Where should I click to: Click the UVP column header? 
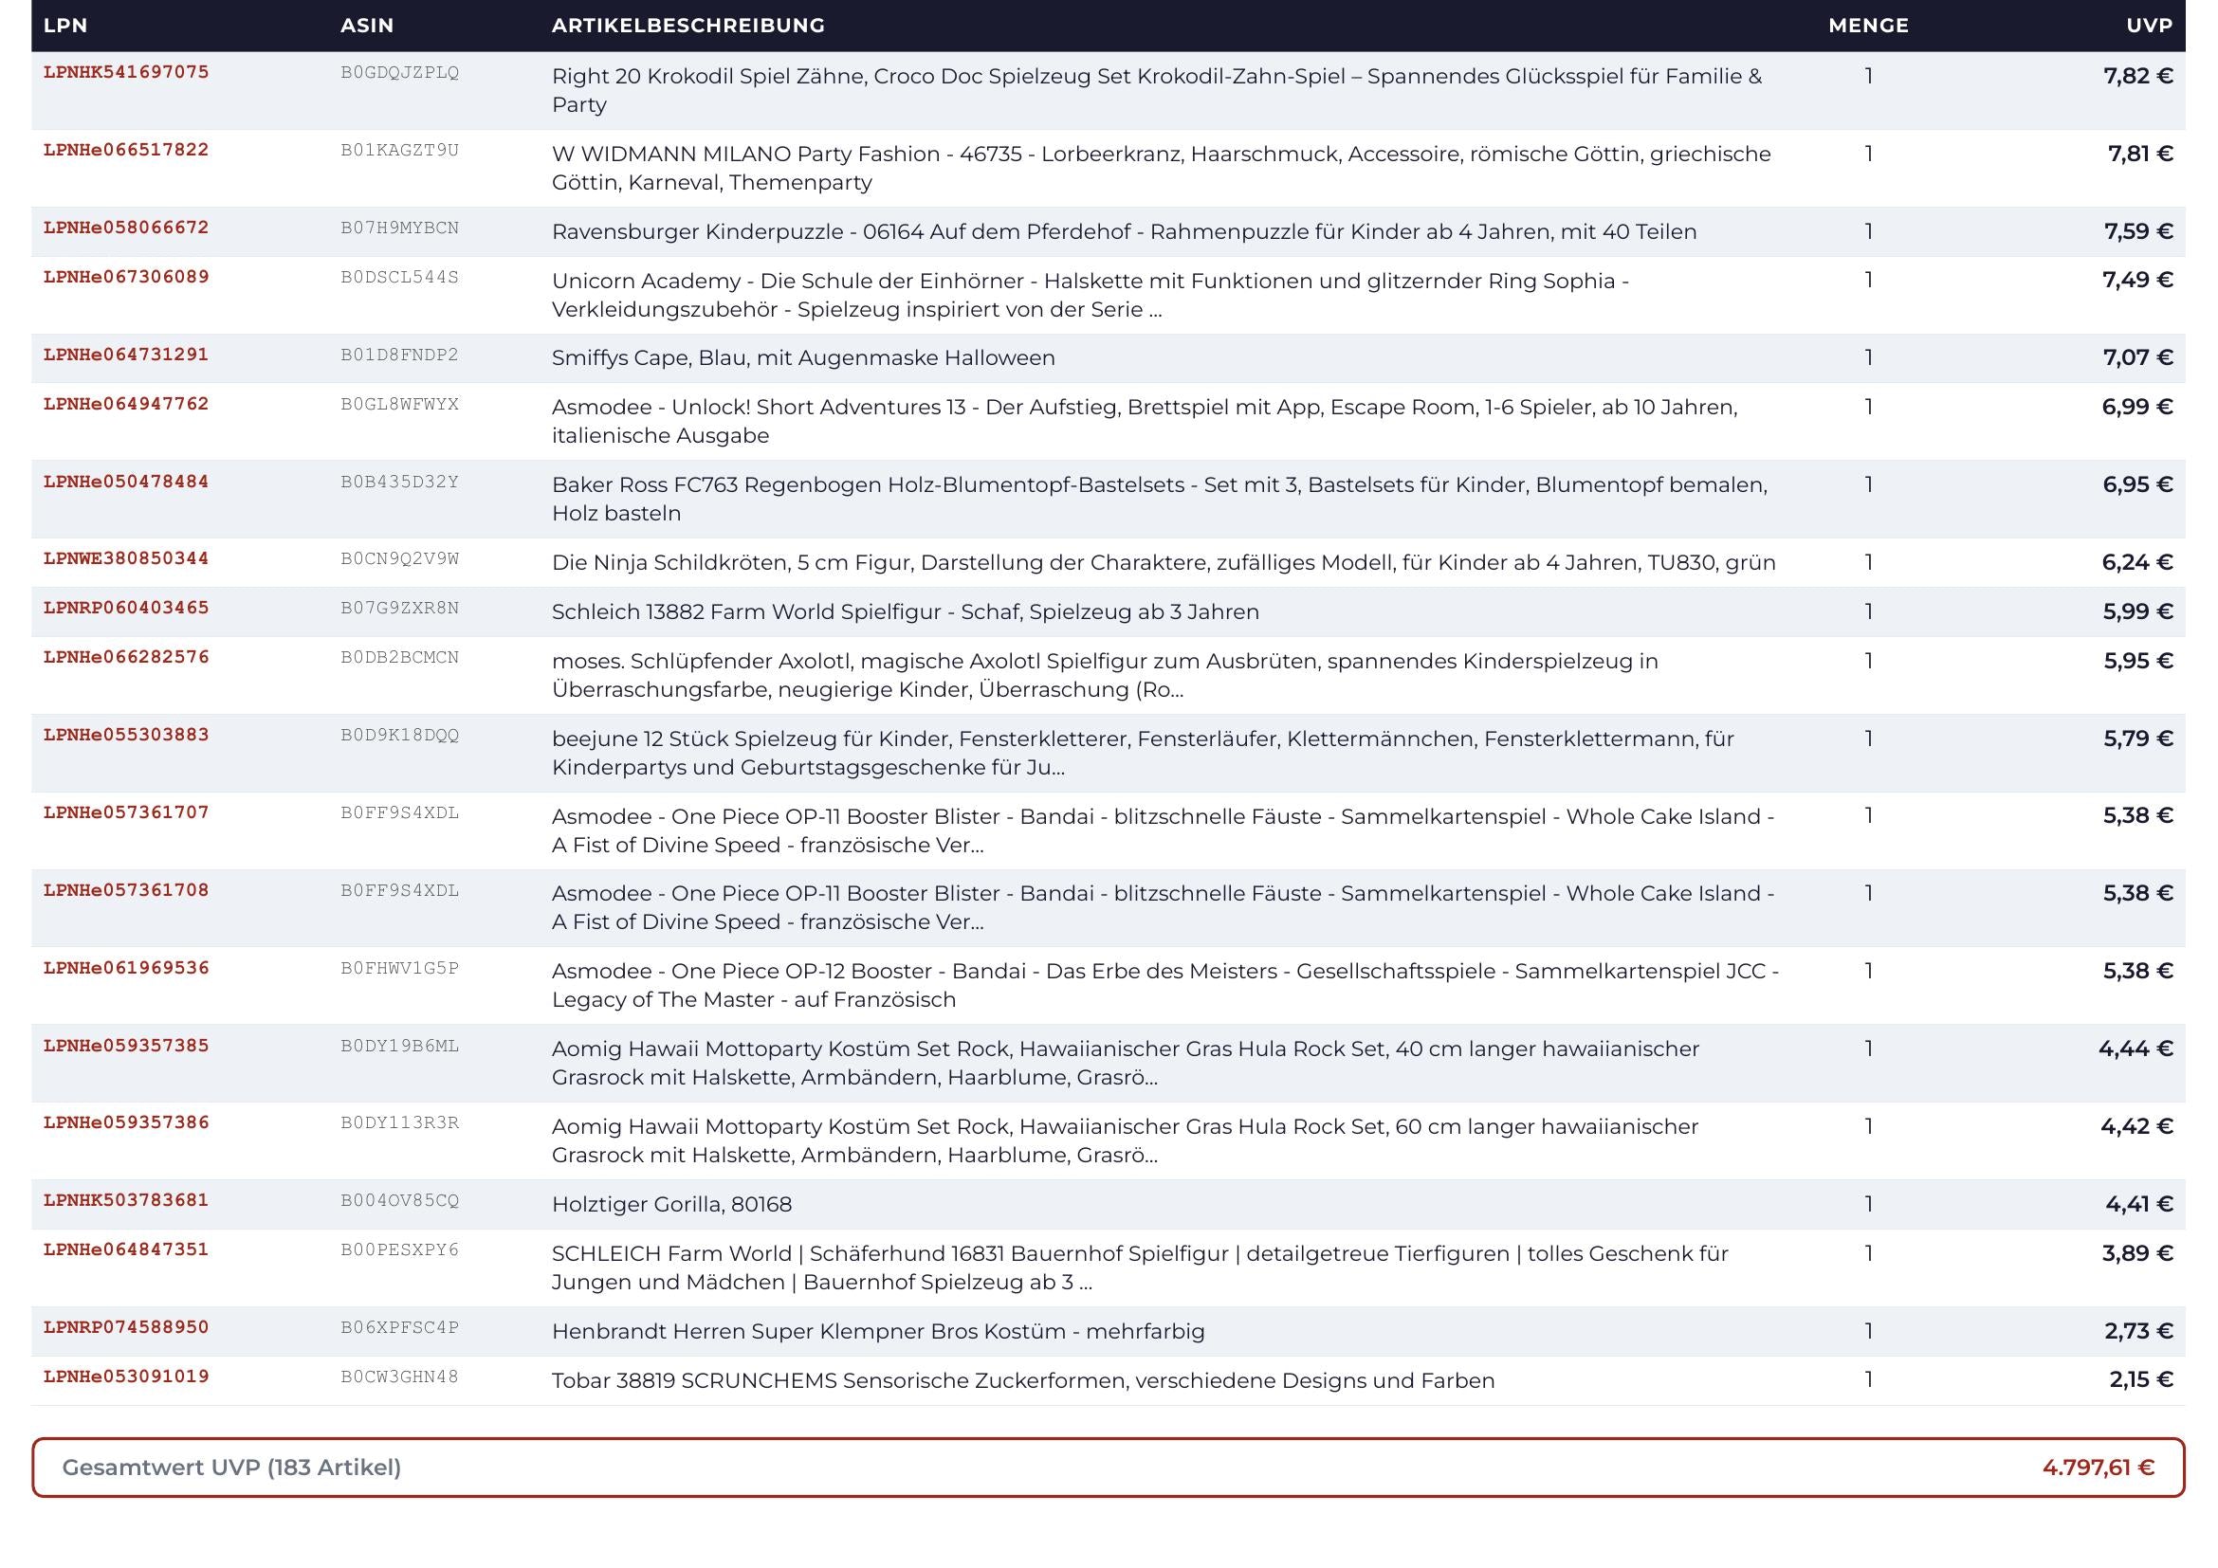tap(2150, 26)
